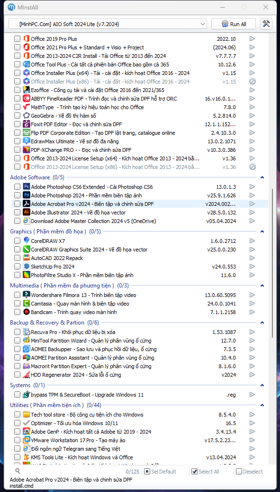Click the AOMEI Backupper icon

click(27, 349)
